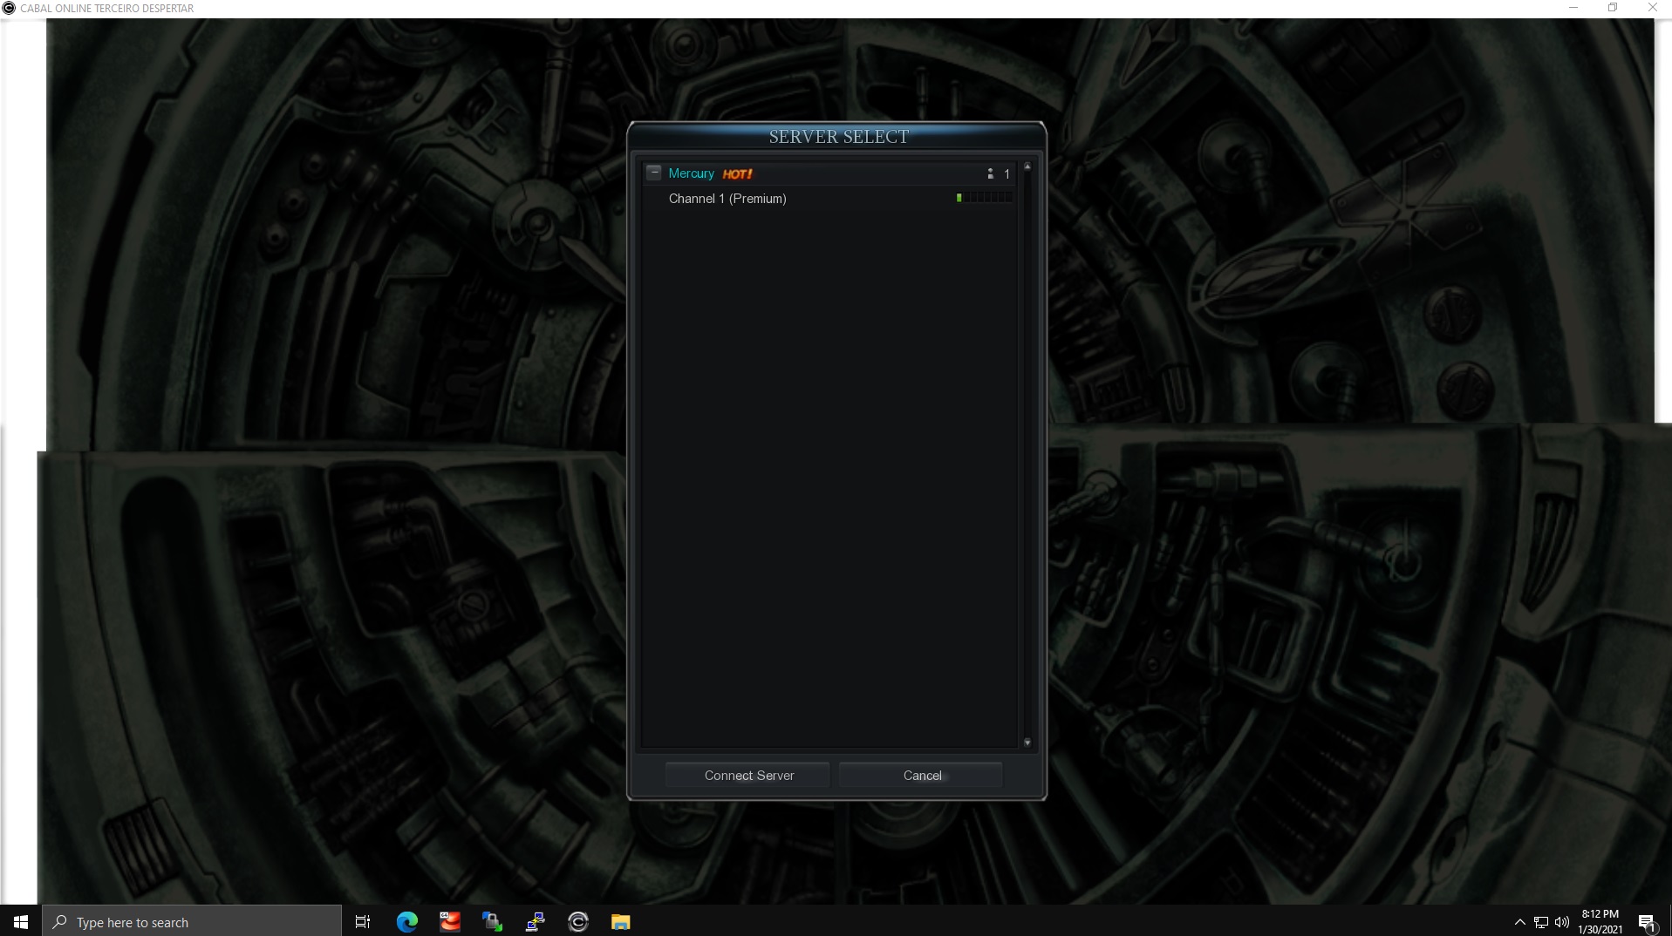Open network settings tray icon
This screenshot has width=1672, height=936.
tap(1541, 921)
